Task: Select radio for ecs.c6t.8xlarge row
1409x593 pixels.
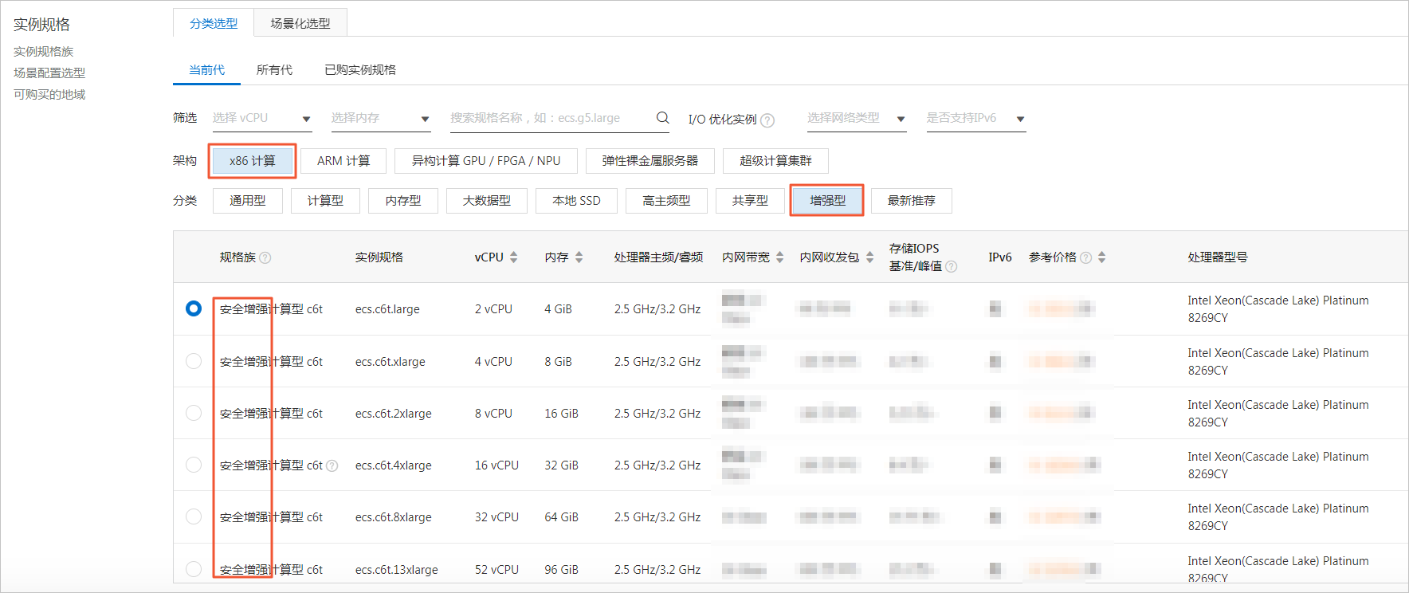Action: coord(194,516)
